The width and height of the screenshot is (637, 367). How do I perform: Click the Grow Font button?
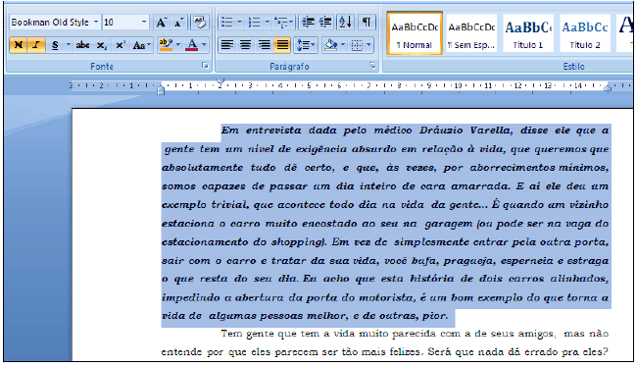(x=162, y=23)
